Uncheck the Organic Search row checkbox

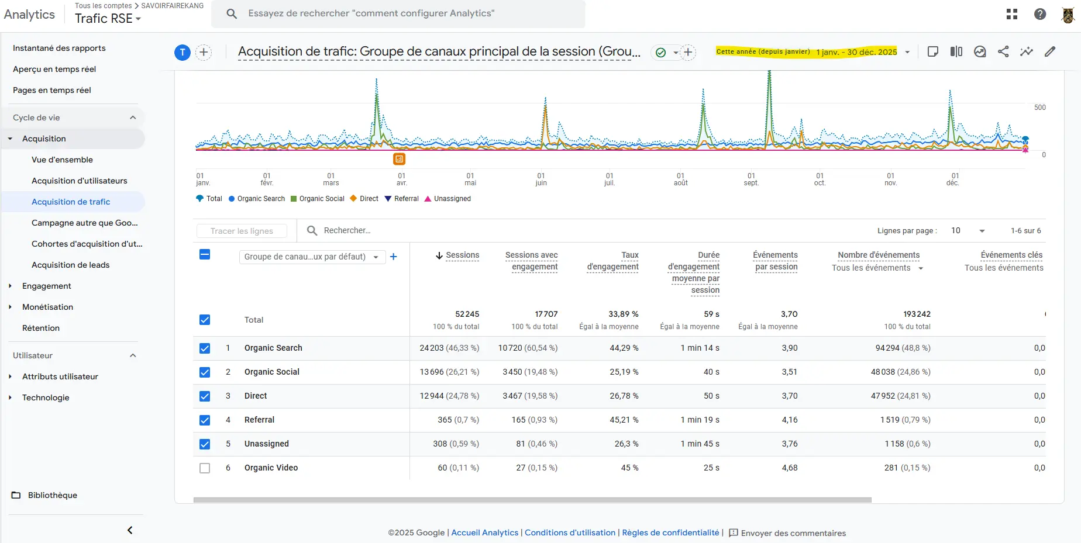coord(205,348)
